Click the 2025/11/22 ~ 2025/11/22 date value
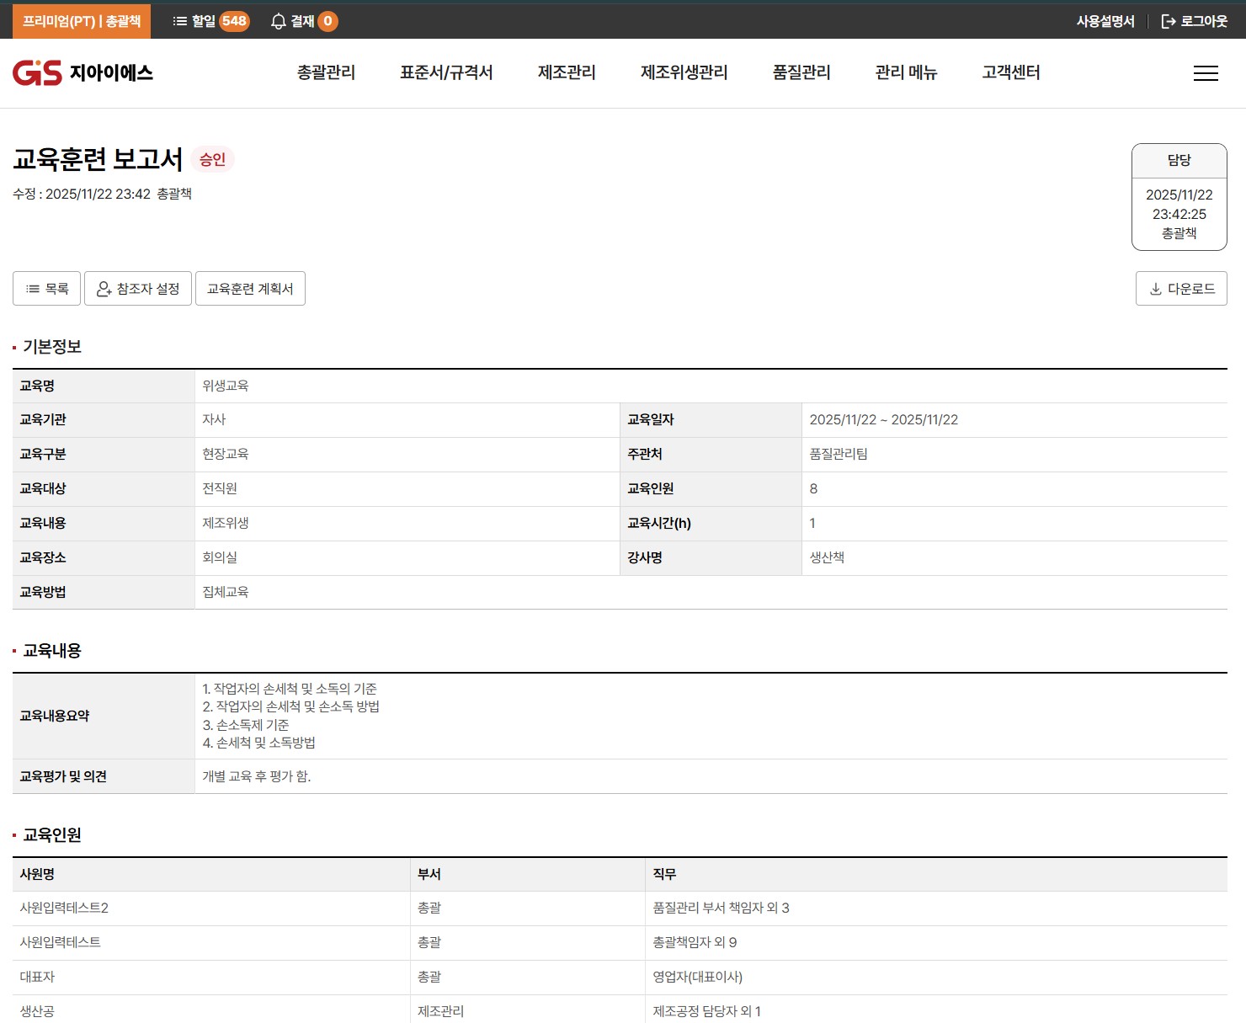The image size is (1246, 1023). (x=884, y=420)
